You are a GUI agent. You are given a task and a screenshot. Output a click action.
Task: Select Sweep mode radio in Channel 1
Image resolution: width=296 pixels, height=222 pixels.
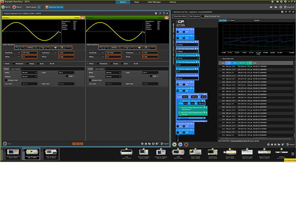click(27, 64)
